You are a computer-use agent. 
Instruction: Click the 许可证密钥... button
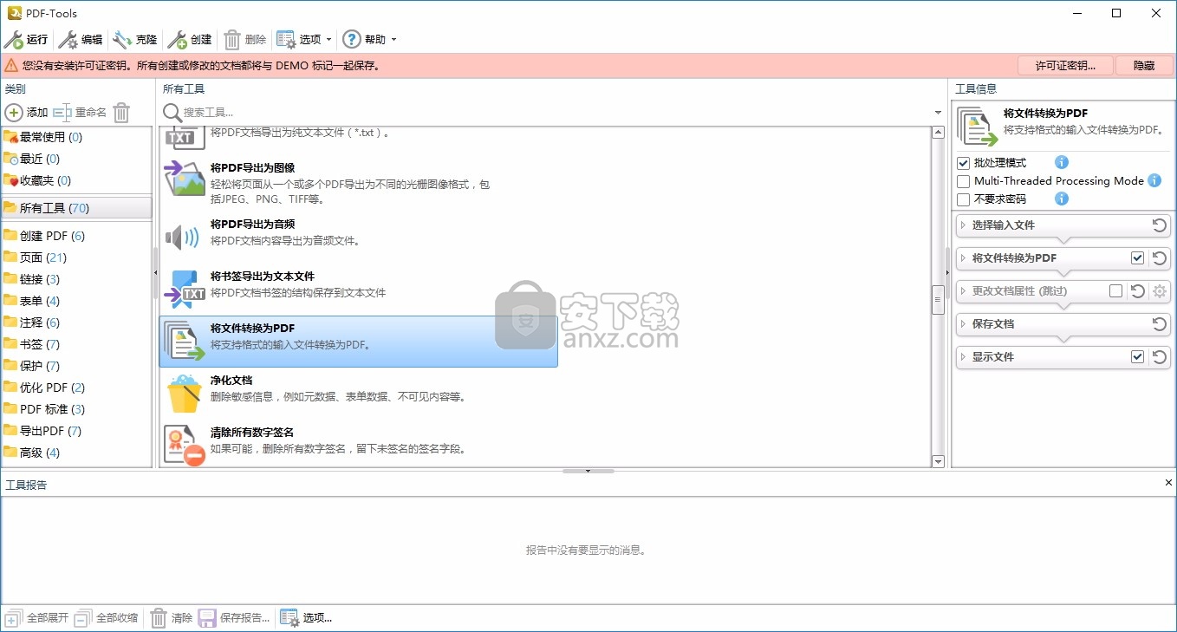(1065, 65)
